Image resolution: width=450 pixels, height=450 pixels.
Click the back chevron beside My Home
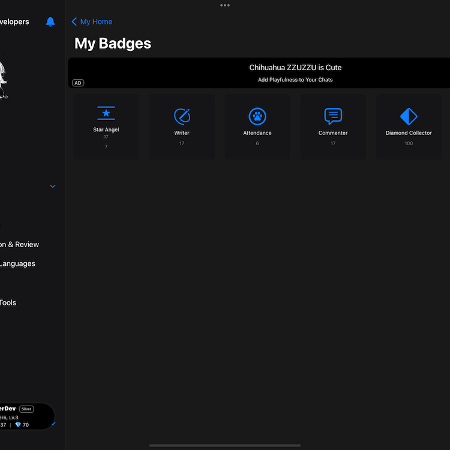(74, 22)
